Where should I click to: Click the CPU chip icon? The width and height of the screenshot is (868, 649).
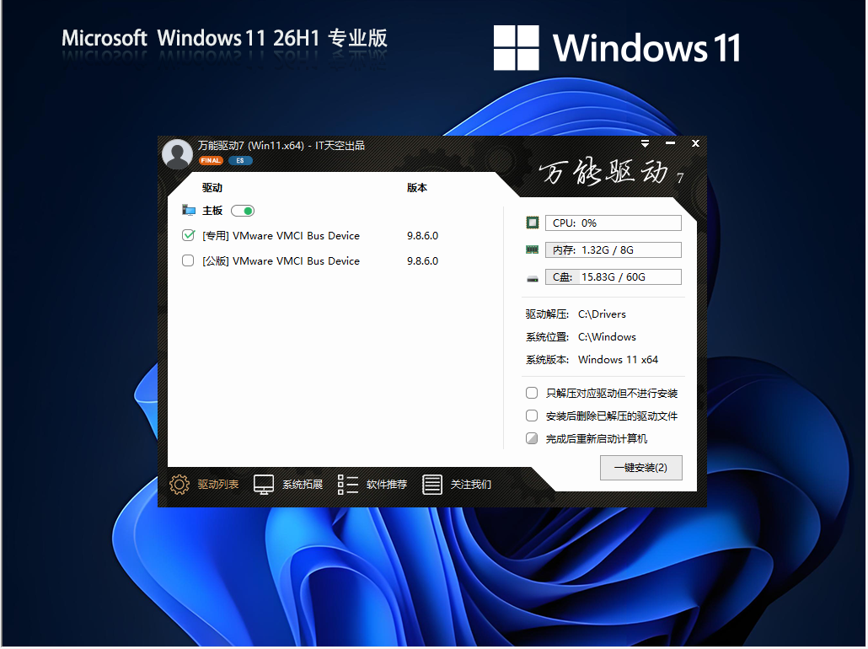[x=532, y=223]
